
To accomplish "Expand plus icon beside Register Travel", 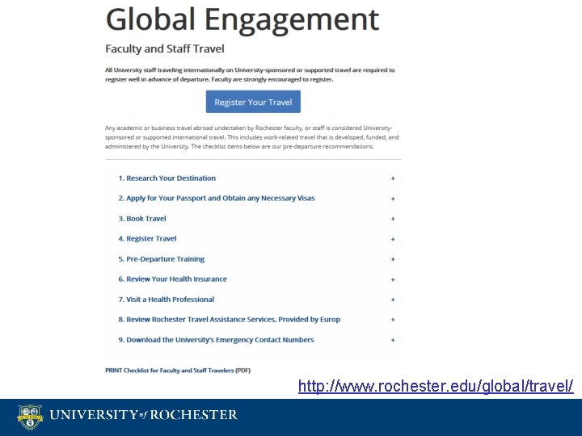I will click(x=393, y=239).
